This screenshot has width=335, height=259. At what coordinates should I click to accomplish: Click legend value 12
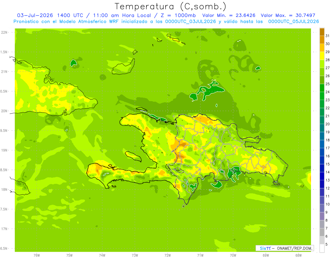(327, 188)
